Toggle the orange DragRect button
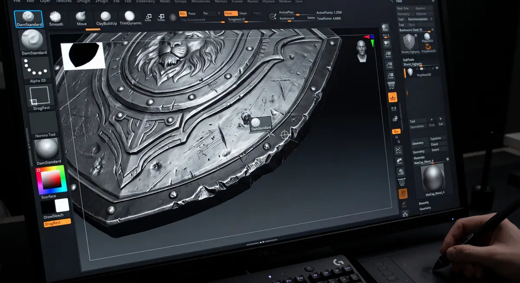Viewport: 520px width, 283px height. click(x=57, y=222)
